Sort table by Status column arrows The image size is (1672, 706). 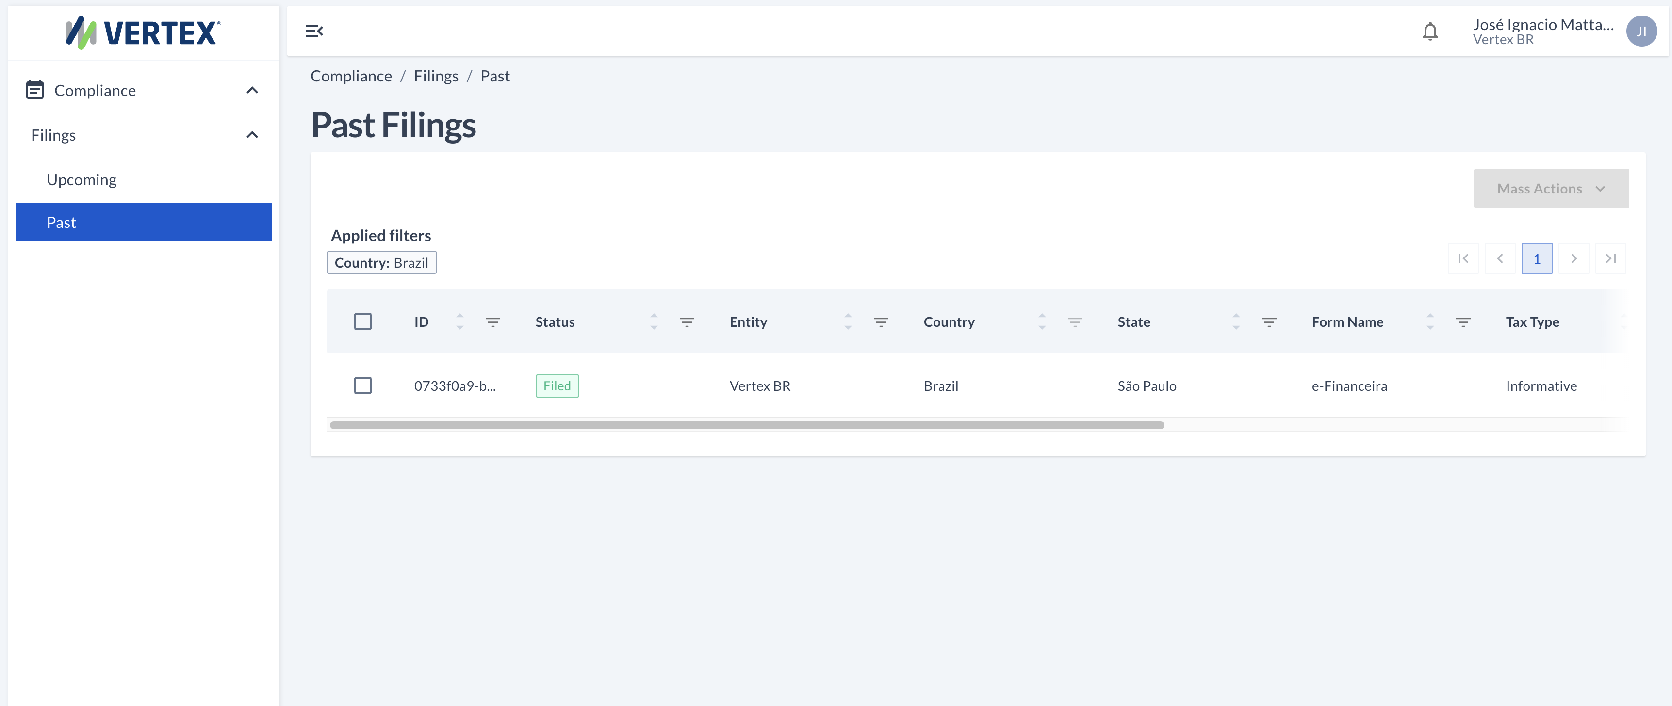654,322
